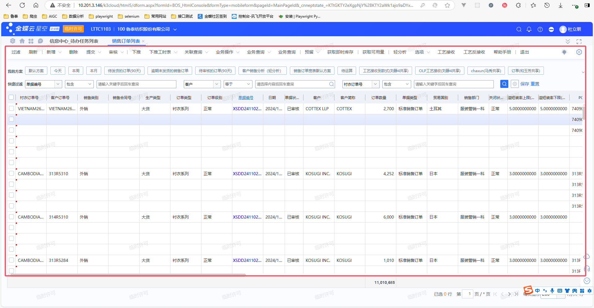Open the search icon in blue header

pos(519,29)
